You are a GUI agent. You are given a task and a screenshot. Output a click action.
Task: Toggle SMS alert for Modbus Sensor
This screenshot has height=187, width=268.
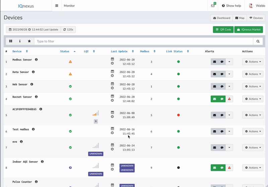point(222,62)
